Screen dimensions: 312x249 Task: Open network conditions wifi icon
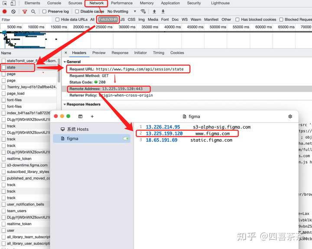[x=143, y=11]
